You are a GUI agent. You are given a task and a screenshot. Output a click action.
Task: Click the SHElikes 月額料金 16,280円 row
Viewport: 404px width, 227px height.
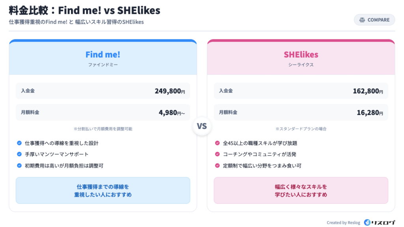pyautogui.click(x=301, y=113)
